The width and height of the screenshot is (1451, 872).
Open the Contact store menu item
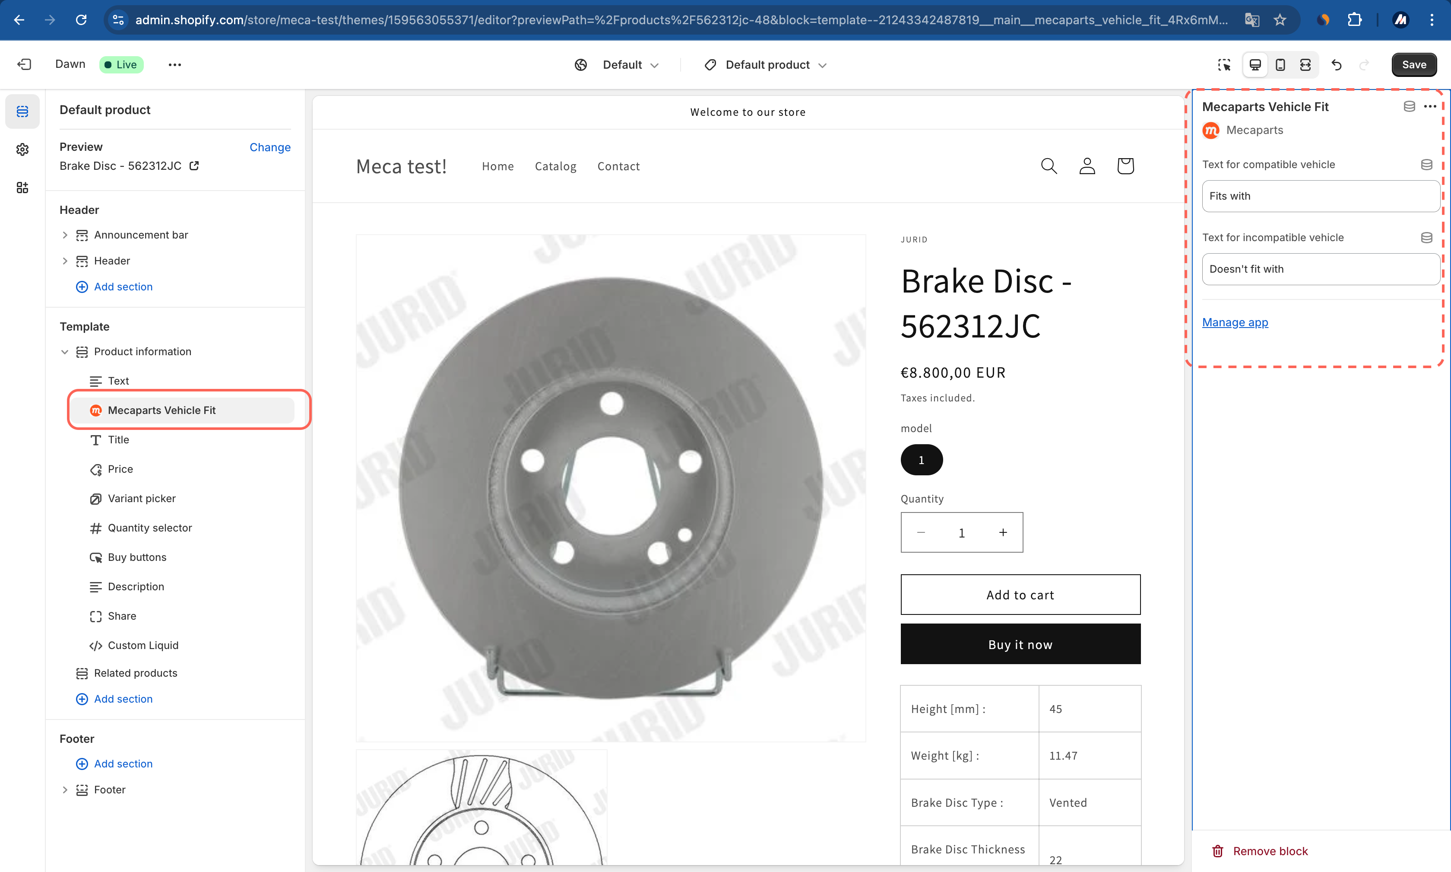[618, 166]
